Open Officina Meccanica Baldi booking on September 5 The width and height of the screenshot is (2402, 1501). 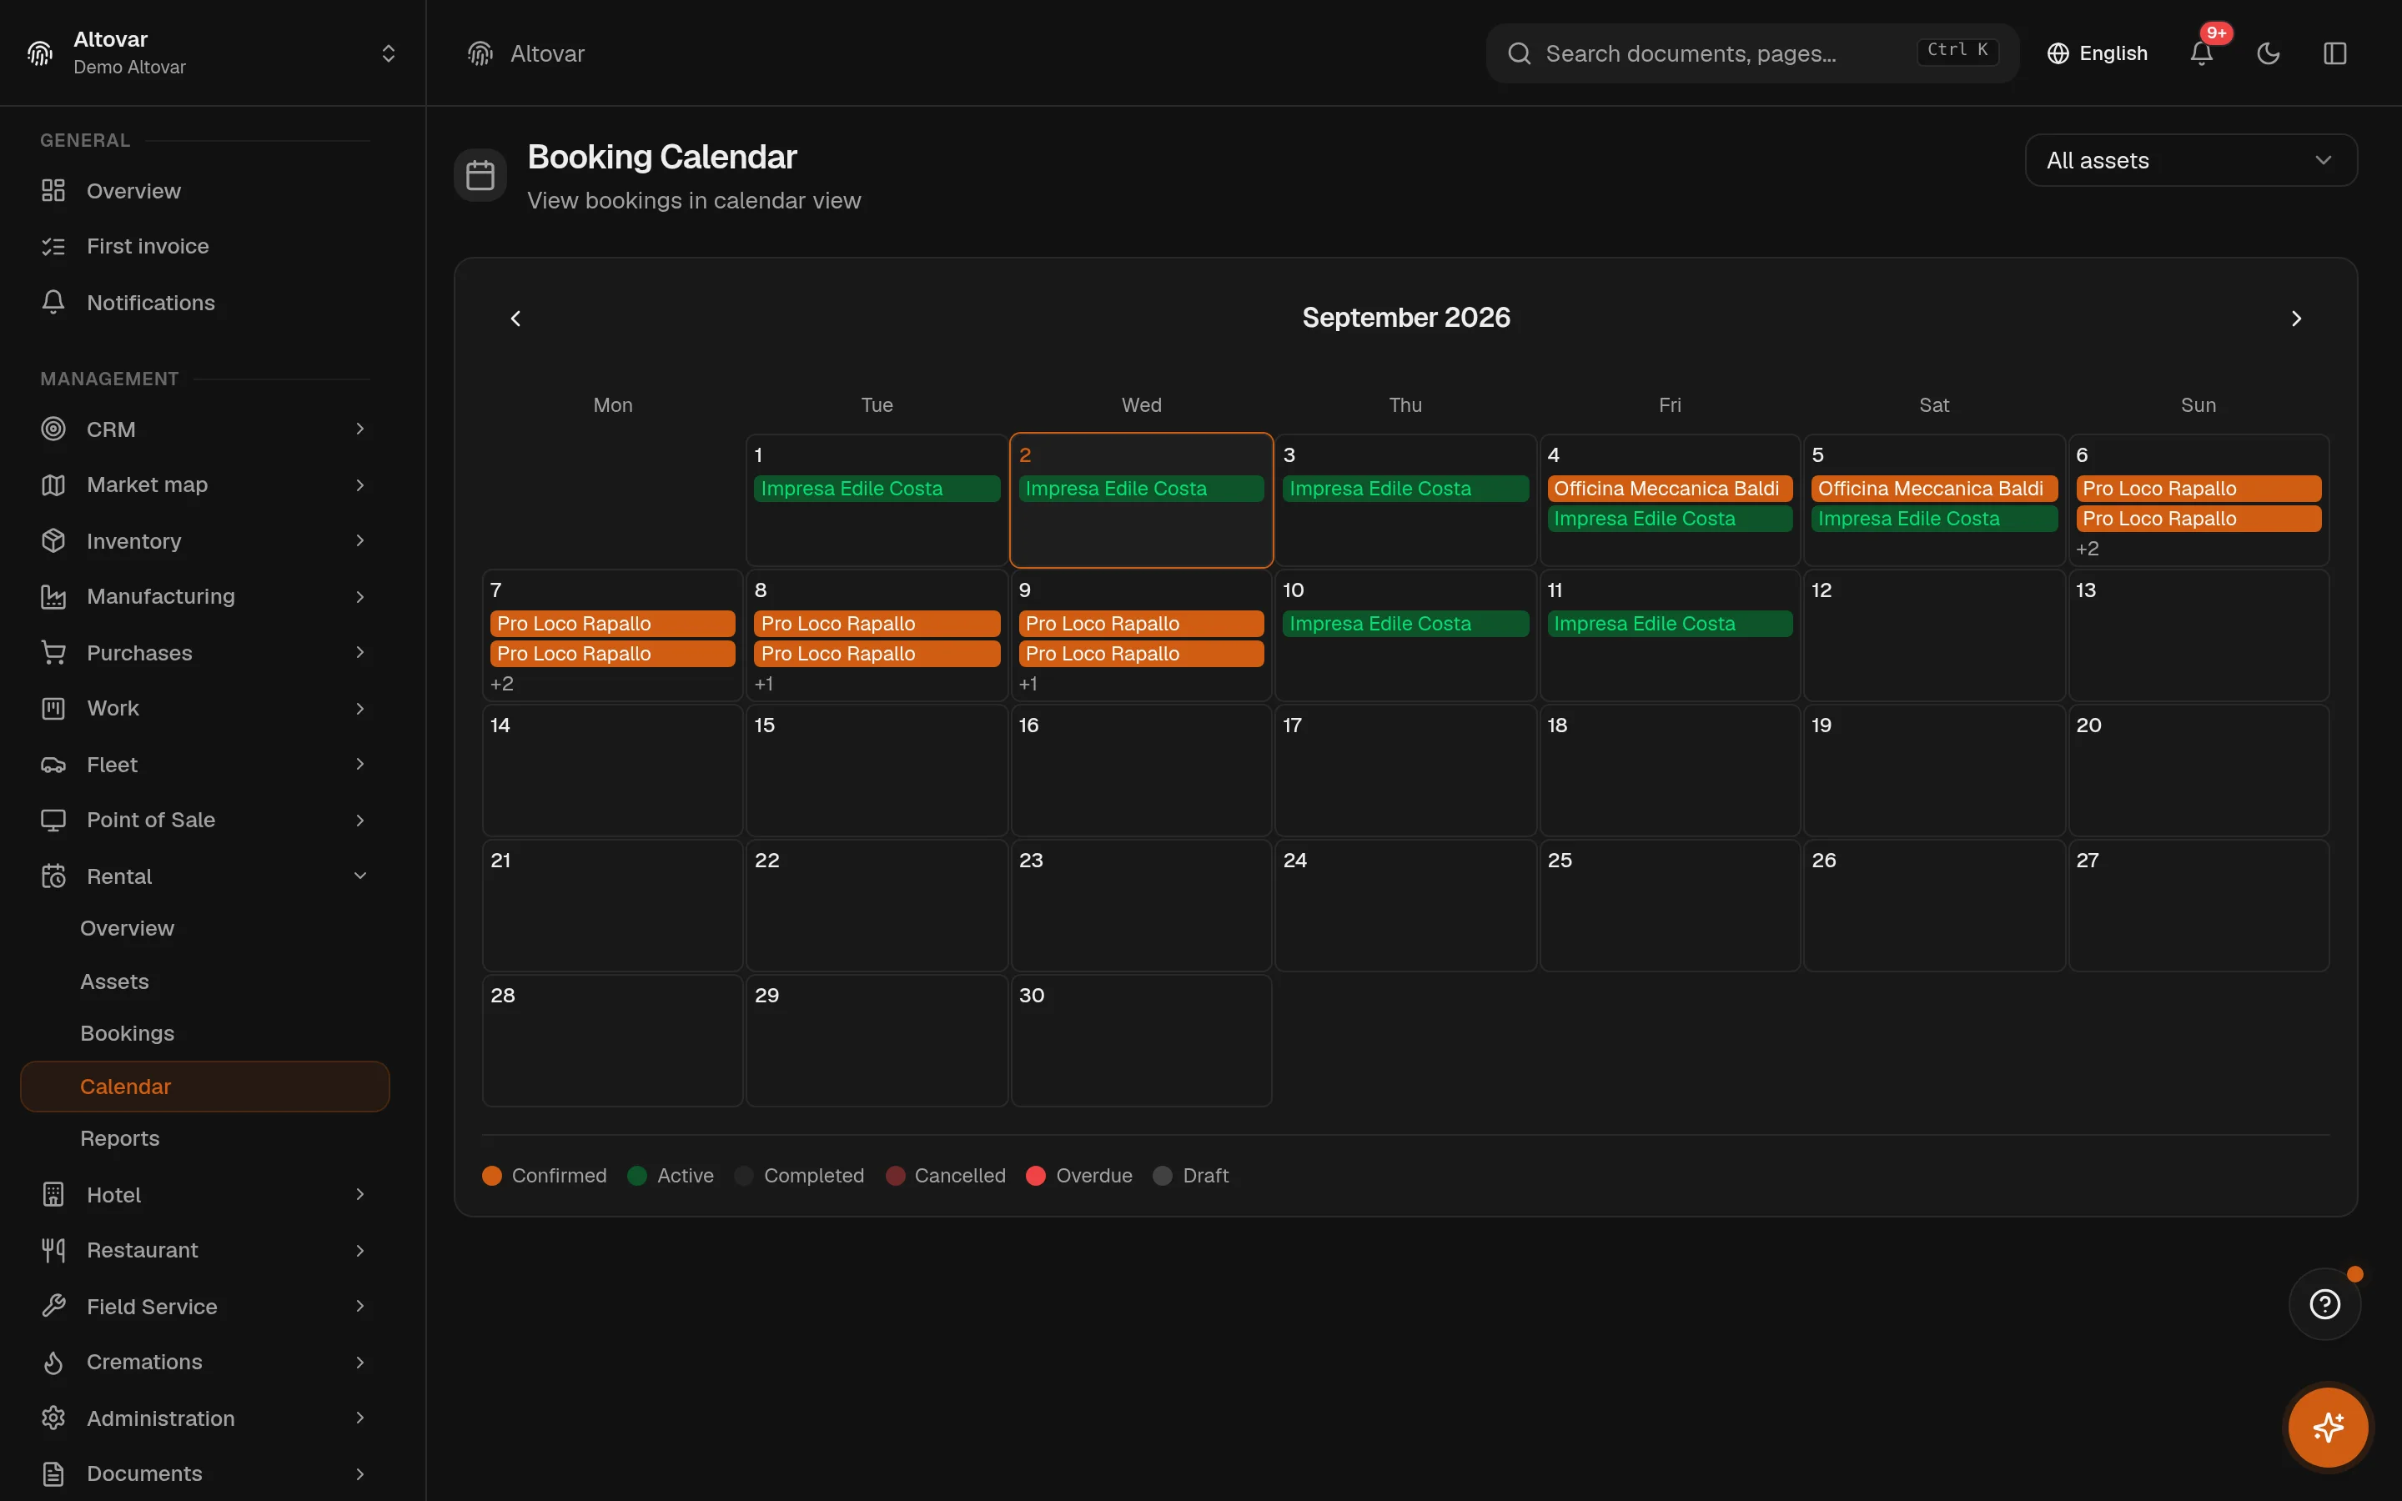tap(1933, 489)
